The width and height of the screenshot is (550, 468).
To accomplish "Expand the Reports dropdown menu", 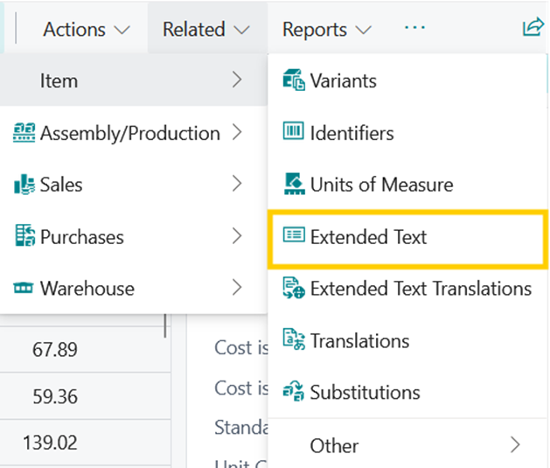I will click(x=326, y=29).
